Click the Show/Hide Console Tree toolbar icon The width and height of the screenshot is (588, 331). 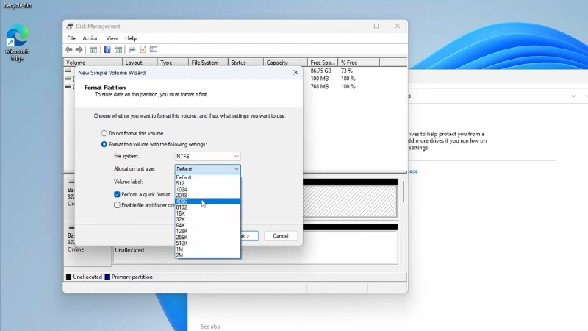pyautogui.click(x=93, y=50)
